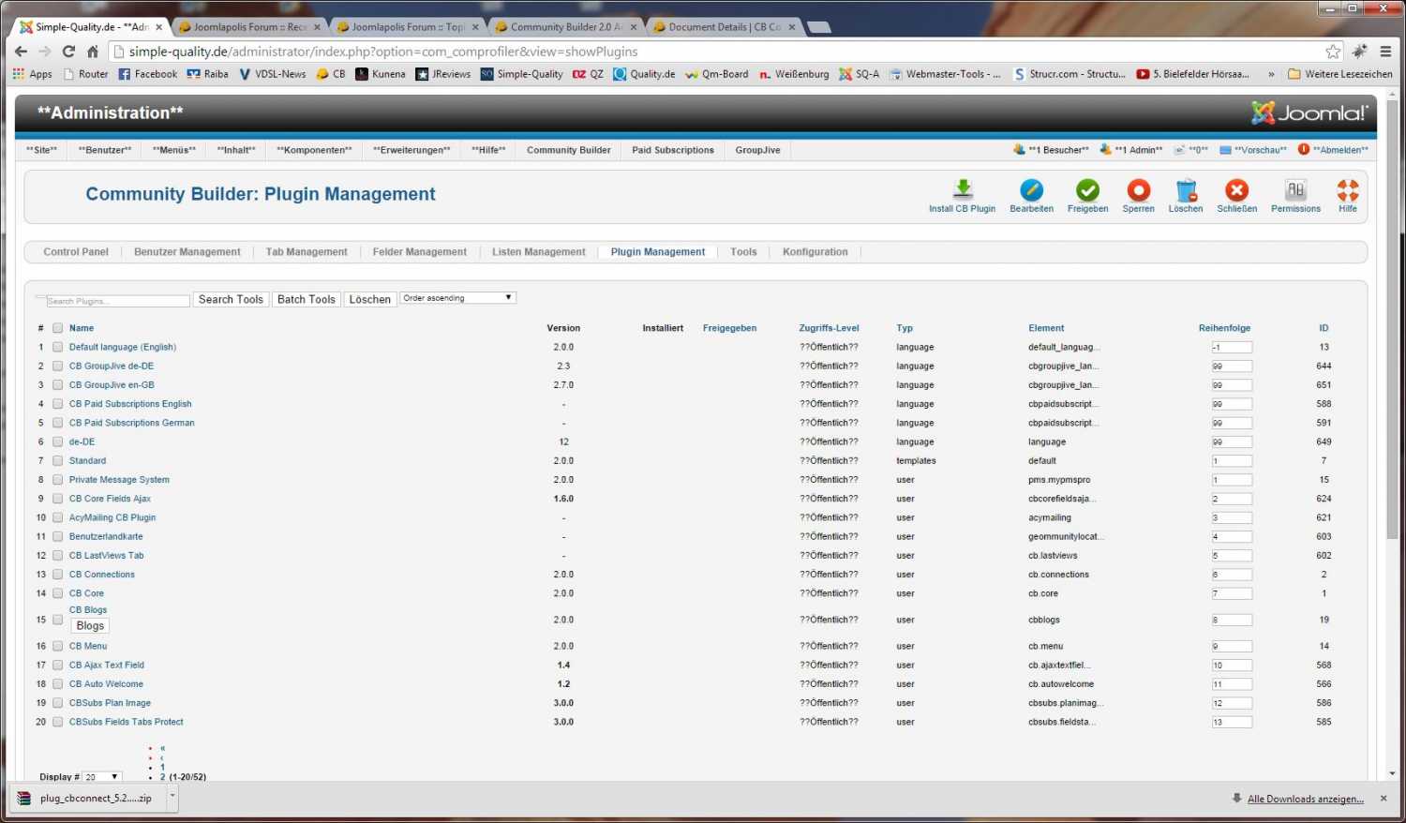This screenshot has width=1406, height=823.
Task: Click Alle Downloads anzeigen link
Action: coord(1305,799)
